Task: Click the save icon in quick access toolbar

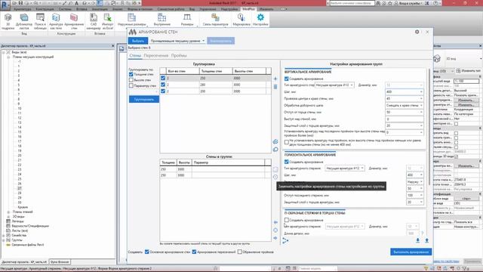Action: pos(20,3)
